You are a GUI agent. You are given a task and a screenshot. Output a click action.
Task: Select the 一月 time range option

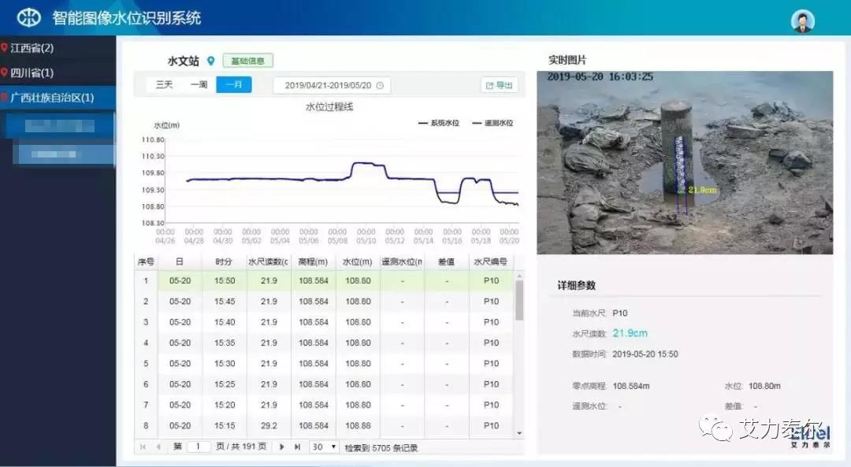pyautogui.click(x=233, y=85)
